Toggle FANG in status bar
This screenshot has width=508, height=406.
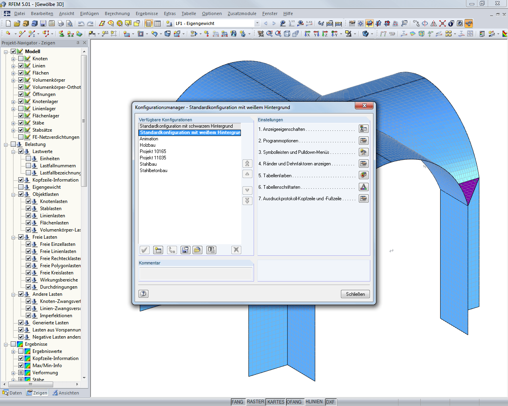(x=237, y=402)
